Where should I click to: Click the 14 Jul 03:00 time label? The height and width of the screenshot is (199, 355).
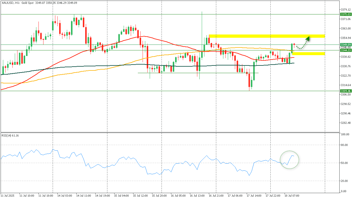[65, 195]
